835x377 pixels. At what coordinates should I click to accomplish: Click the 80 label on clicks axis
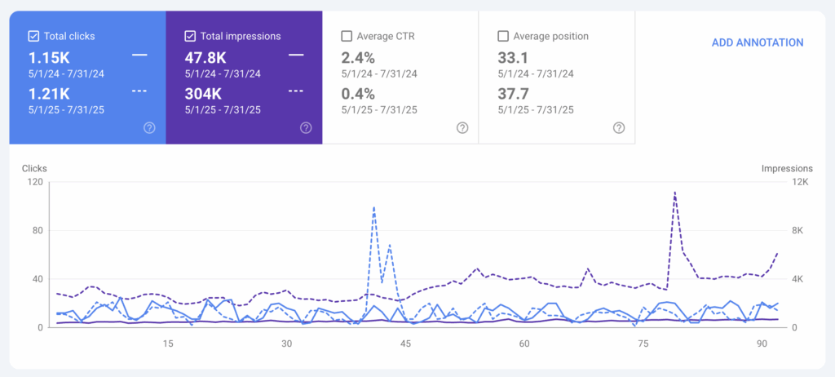click(38, 231)
